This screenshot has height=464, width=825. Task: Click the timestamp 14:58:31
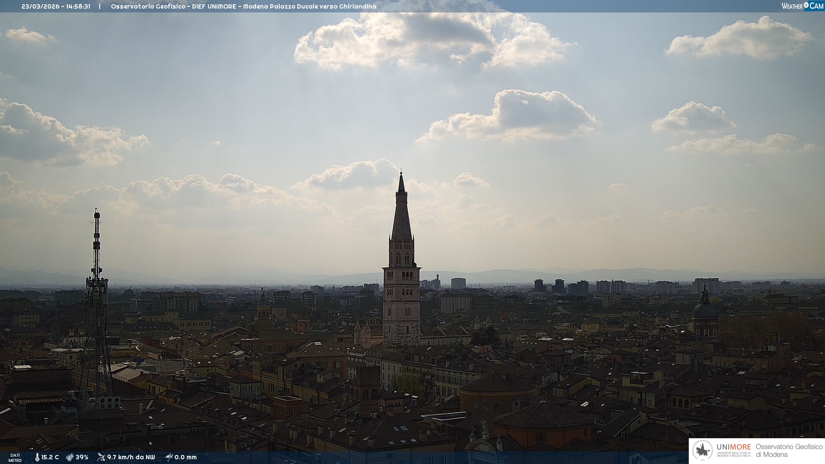coord(78,6)
